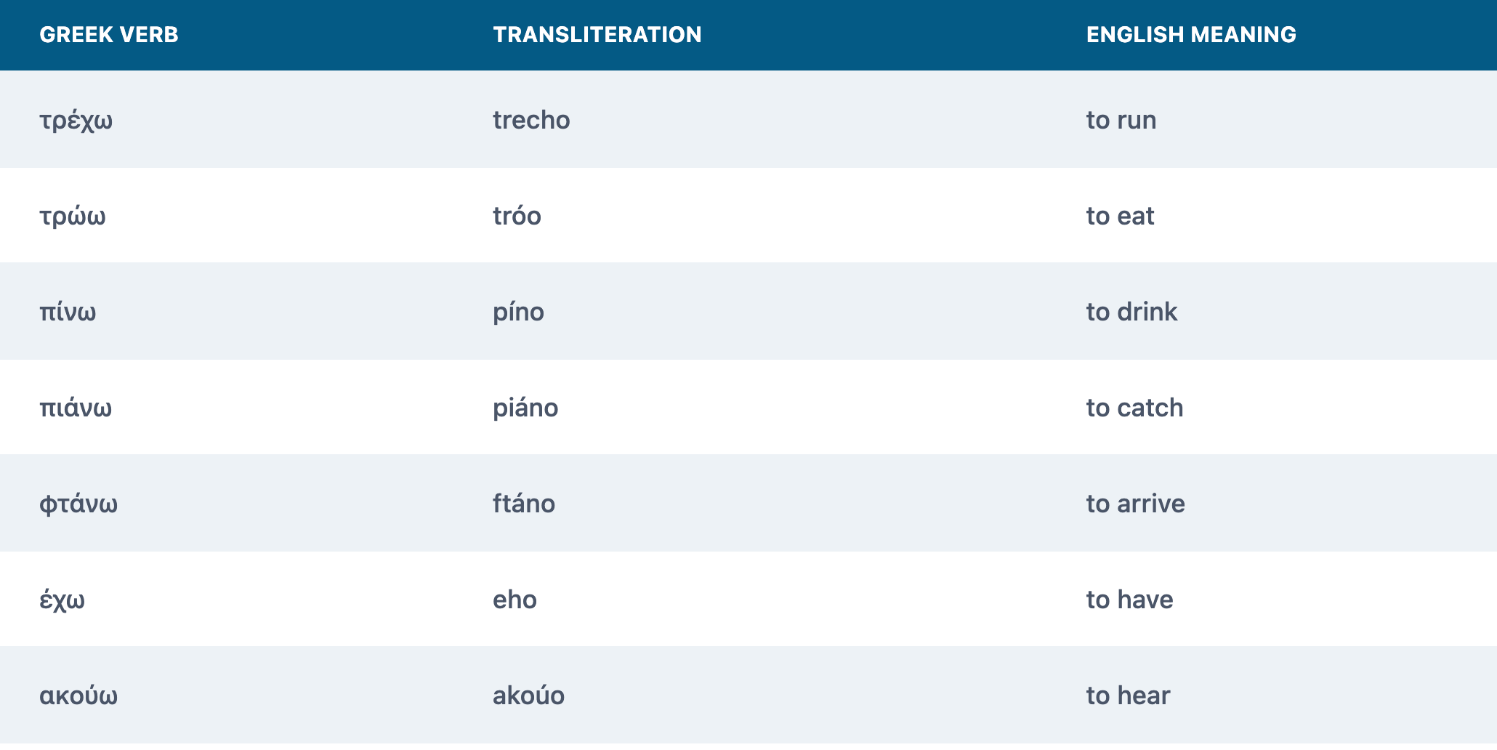Click the GREEK VERB column header
Image resolution: width=1497 pixels, height=750 pixels.
(109, 35)
